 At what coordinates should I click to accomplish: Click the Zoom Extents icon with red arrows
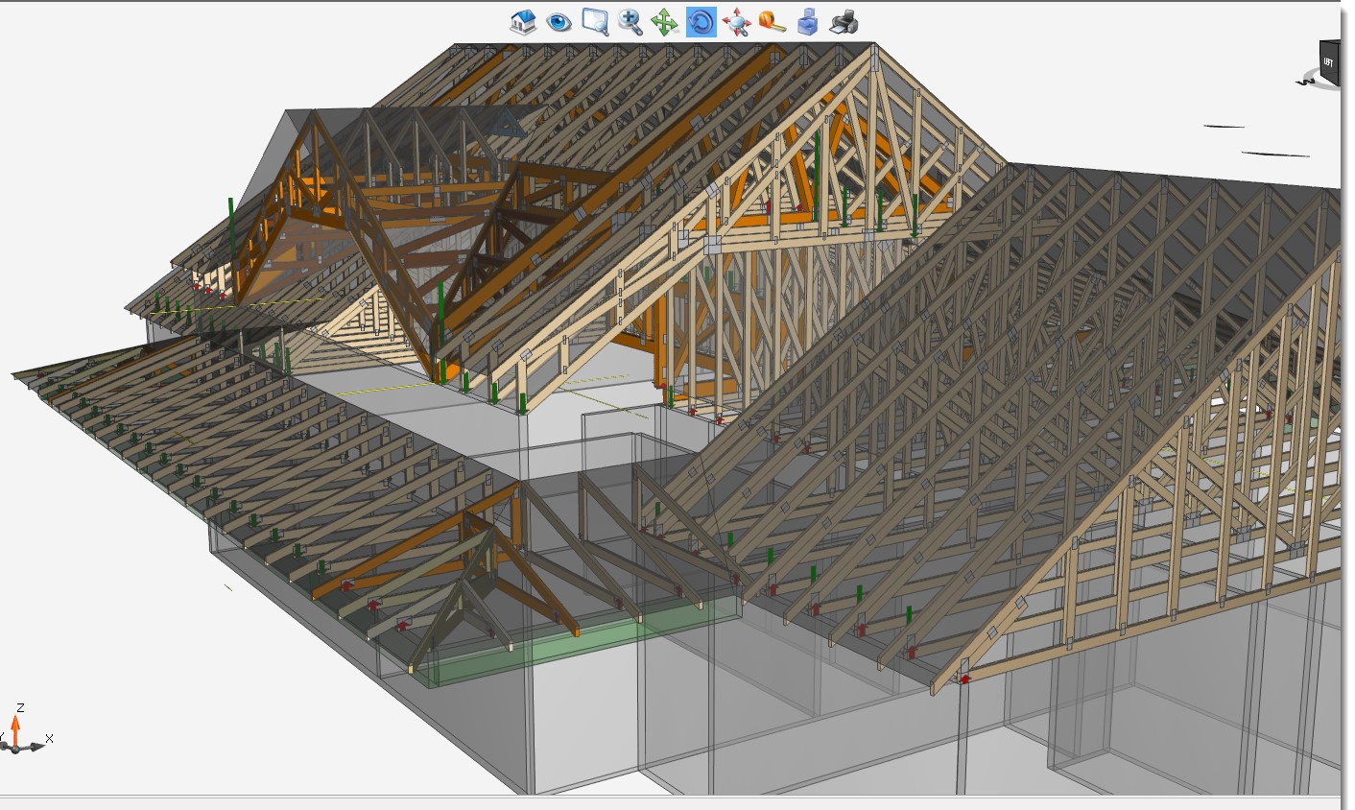click(736, 22)
